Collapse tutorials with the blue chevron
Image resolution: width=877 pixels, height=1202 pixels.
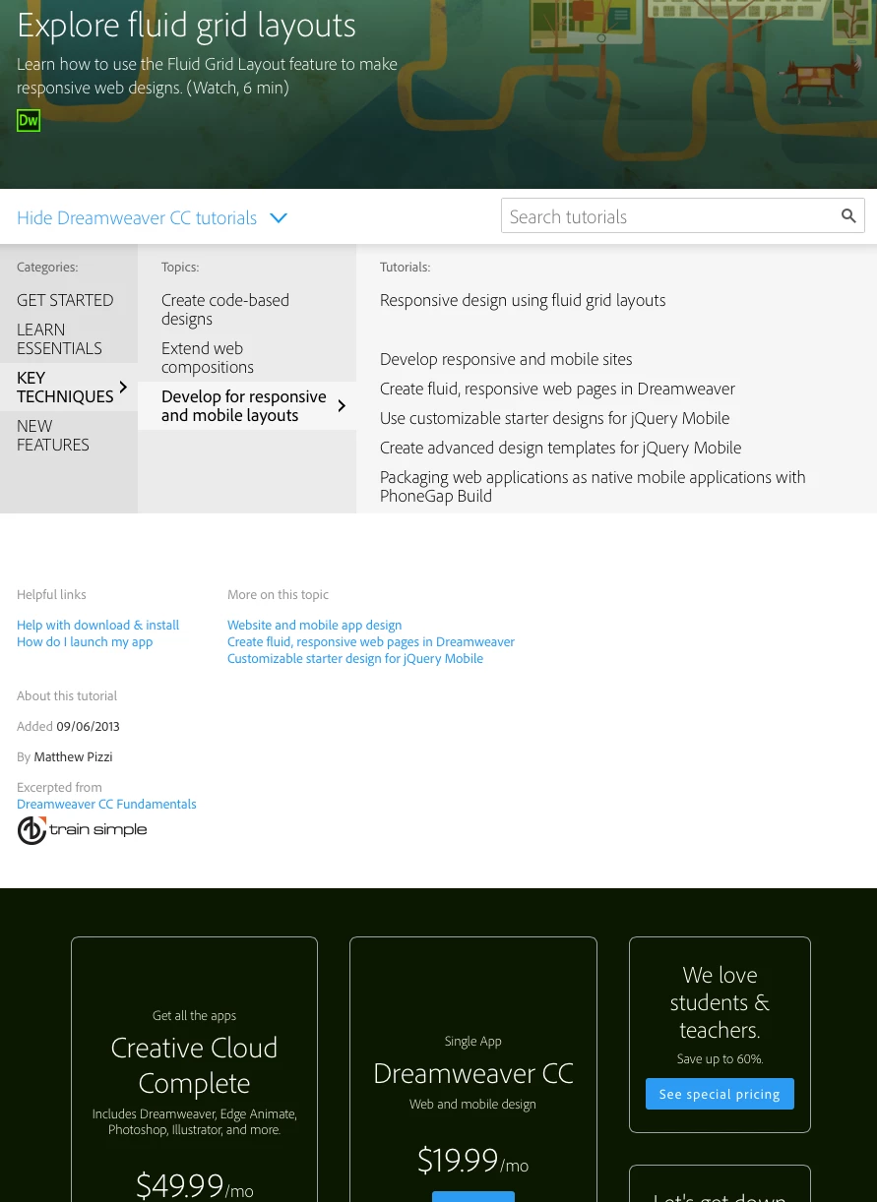coord(279,218)
